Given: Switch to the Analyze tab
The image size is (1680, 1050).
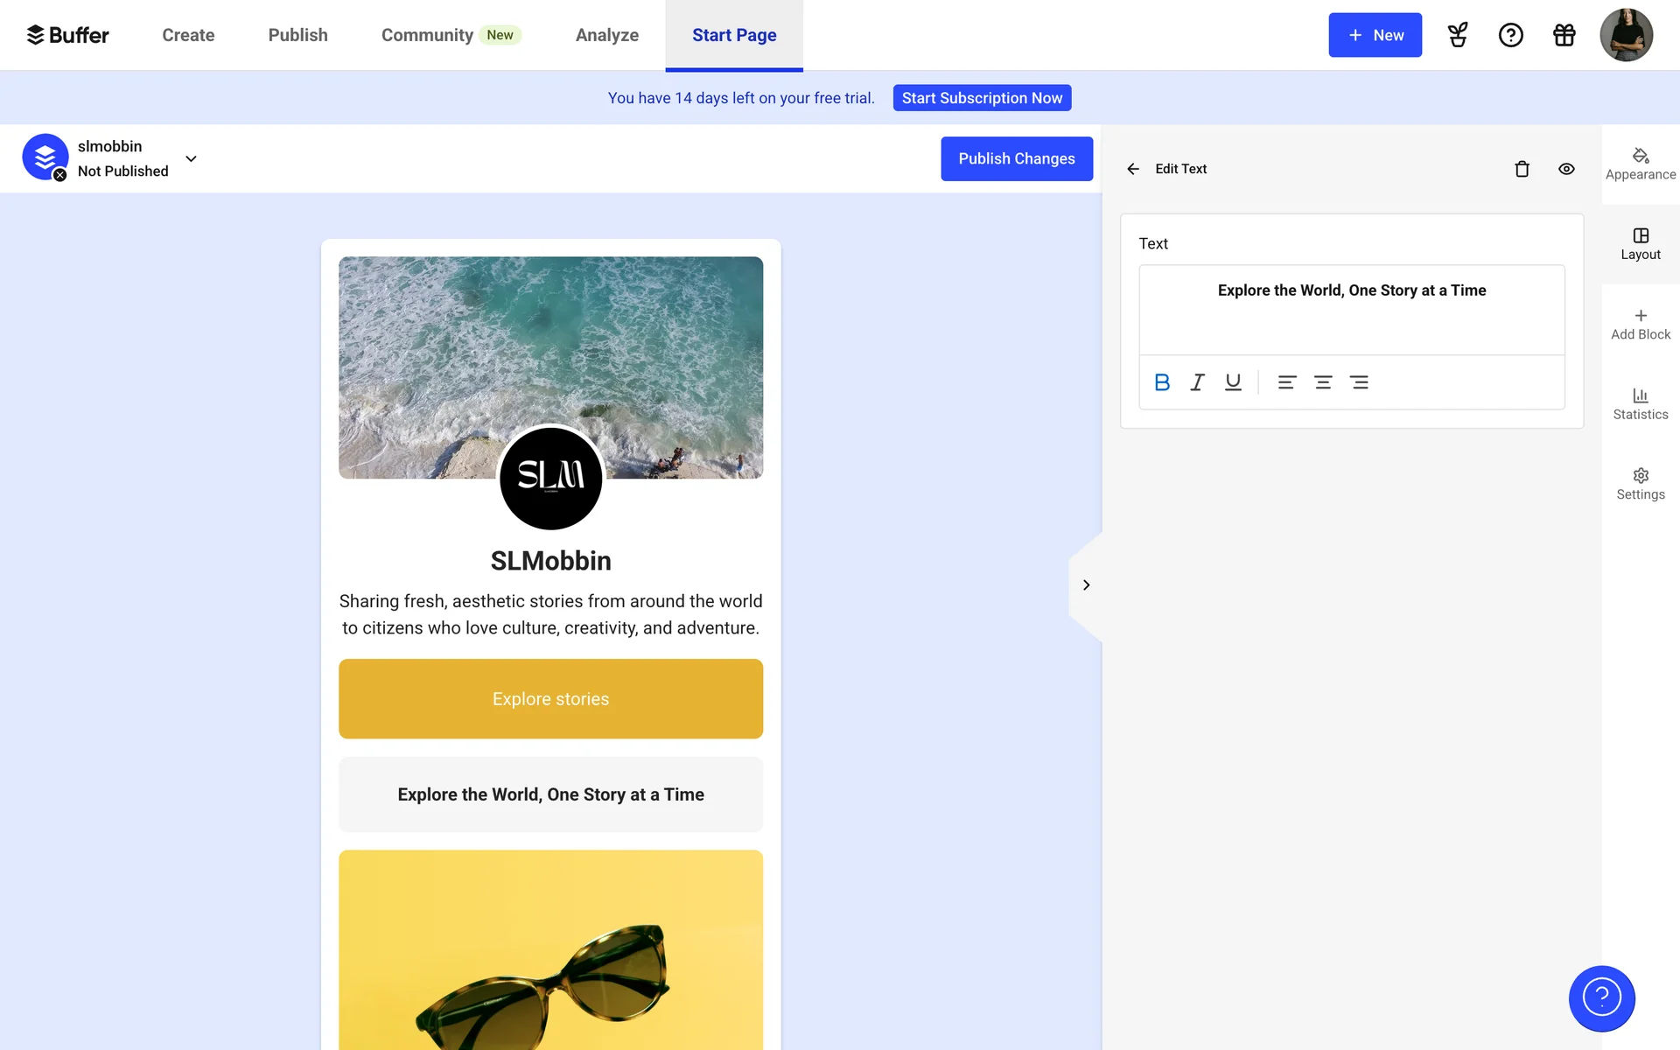Looking at the screenshot, I should [x=606, y=35].
